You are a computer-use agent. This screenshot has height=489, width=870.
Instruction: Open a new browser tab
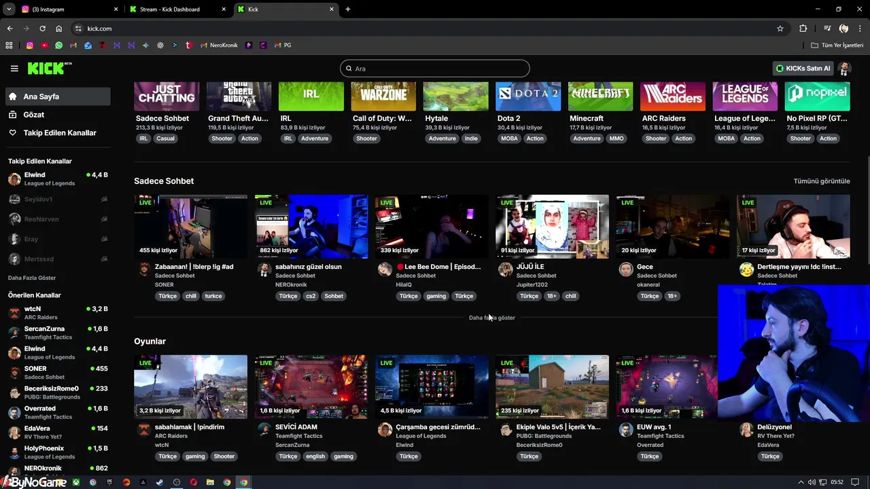point(348,10)
